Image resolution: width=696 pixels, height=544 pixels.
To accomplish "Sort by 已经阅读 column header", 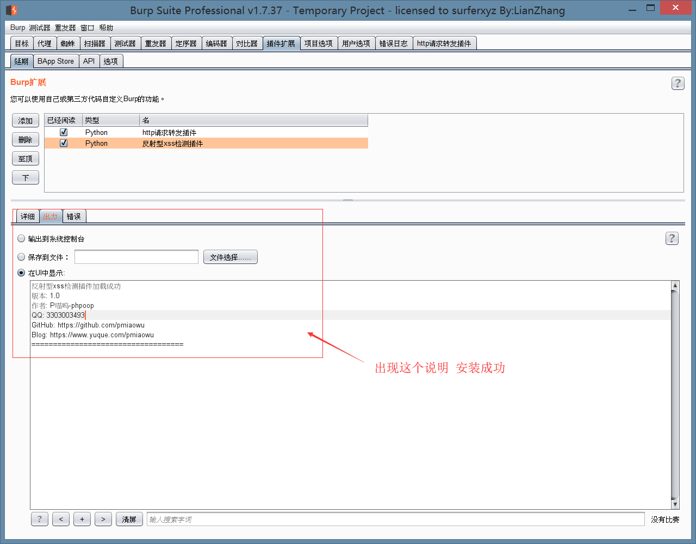I will point(64,120).
